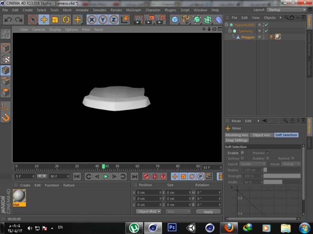Toggle the X axis lock
The image size is (313, 234).
[x=92, y=19]
